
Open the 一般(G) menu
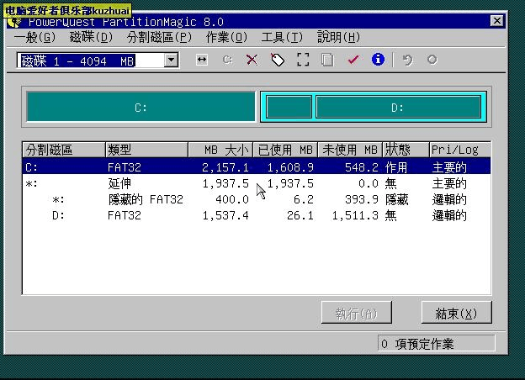[34, 37]
